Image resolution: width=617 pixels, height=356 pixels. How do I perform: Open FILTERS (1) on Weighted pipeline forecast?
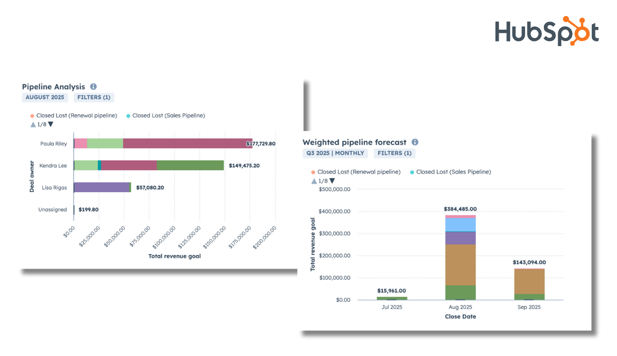click(x=394, y=153)
